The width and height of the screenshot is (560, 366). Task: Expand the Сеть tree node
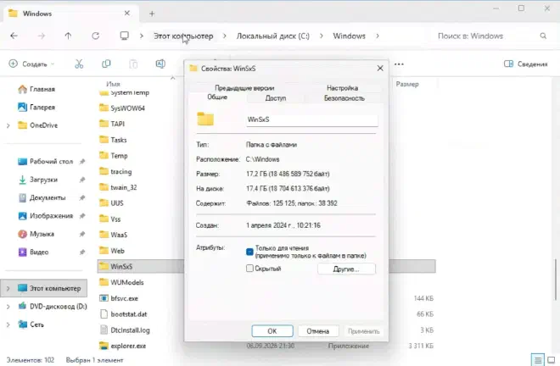tap(8, 324)
